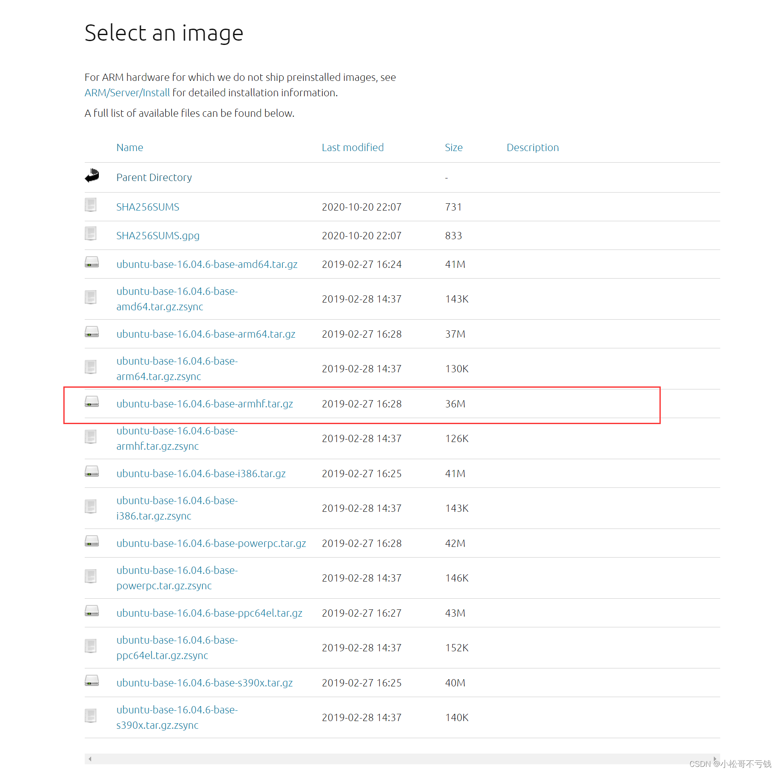The height and width of the screenshot is (772, 778).
Task: Click the file icon for powerpc.tar.gz.zsync
Action: 91,576
